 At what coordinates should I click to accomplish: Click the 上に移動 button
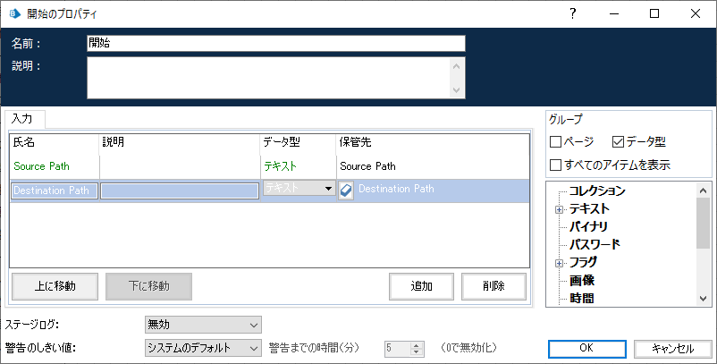55,286
